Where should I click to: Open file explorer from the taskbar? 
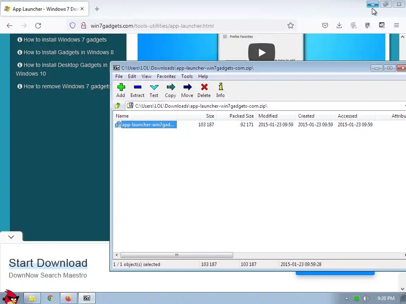32,298
